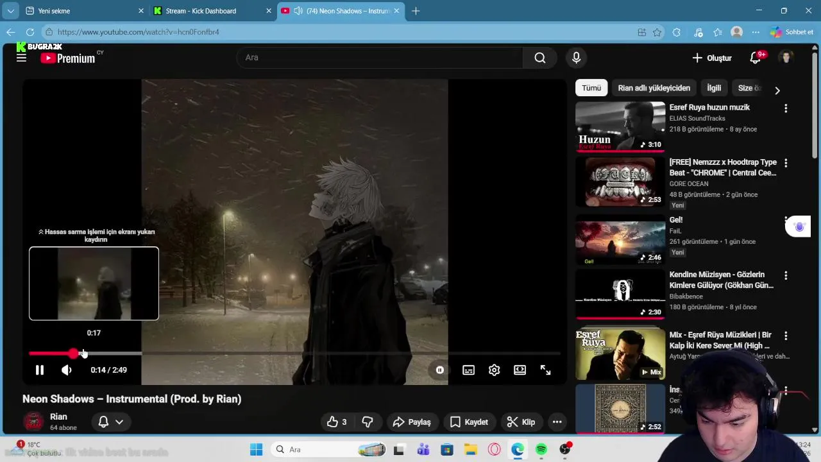Click the browser address bar URL
This screenshot has height=462, width=821.
click(x=340, y=32)
